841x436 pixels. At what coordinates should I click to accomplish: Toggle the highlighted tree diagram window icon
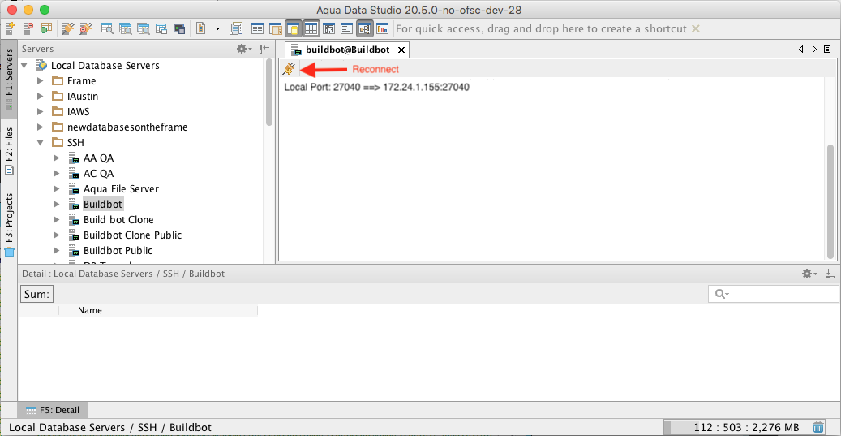point(365,28)
